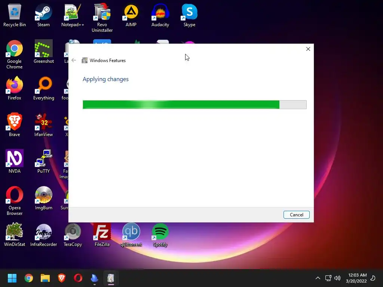Cancel applying the Windows Features changes

point(297,215)
